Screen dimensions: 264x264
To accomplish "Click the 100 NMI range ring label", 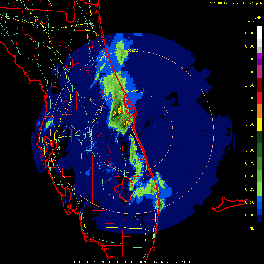I will tap(132, 50).
